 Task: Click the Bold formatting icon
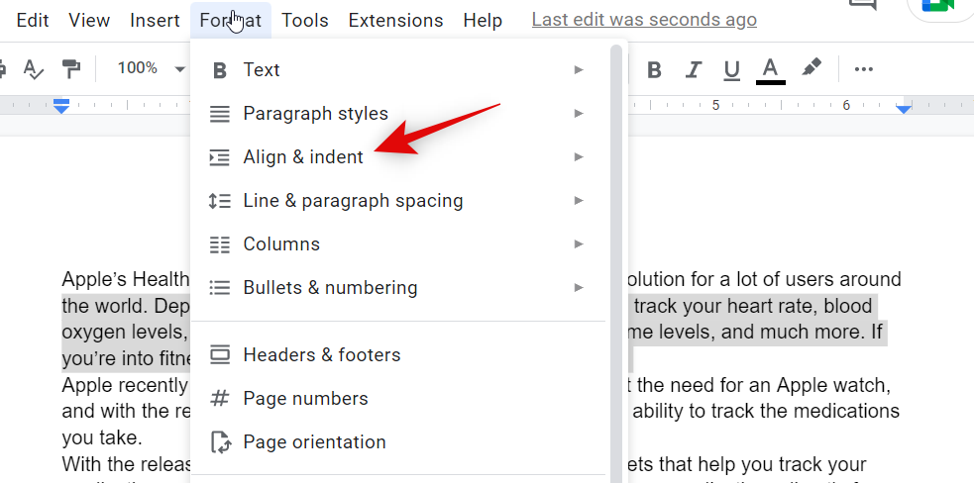[x=654, y=69]
